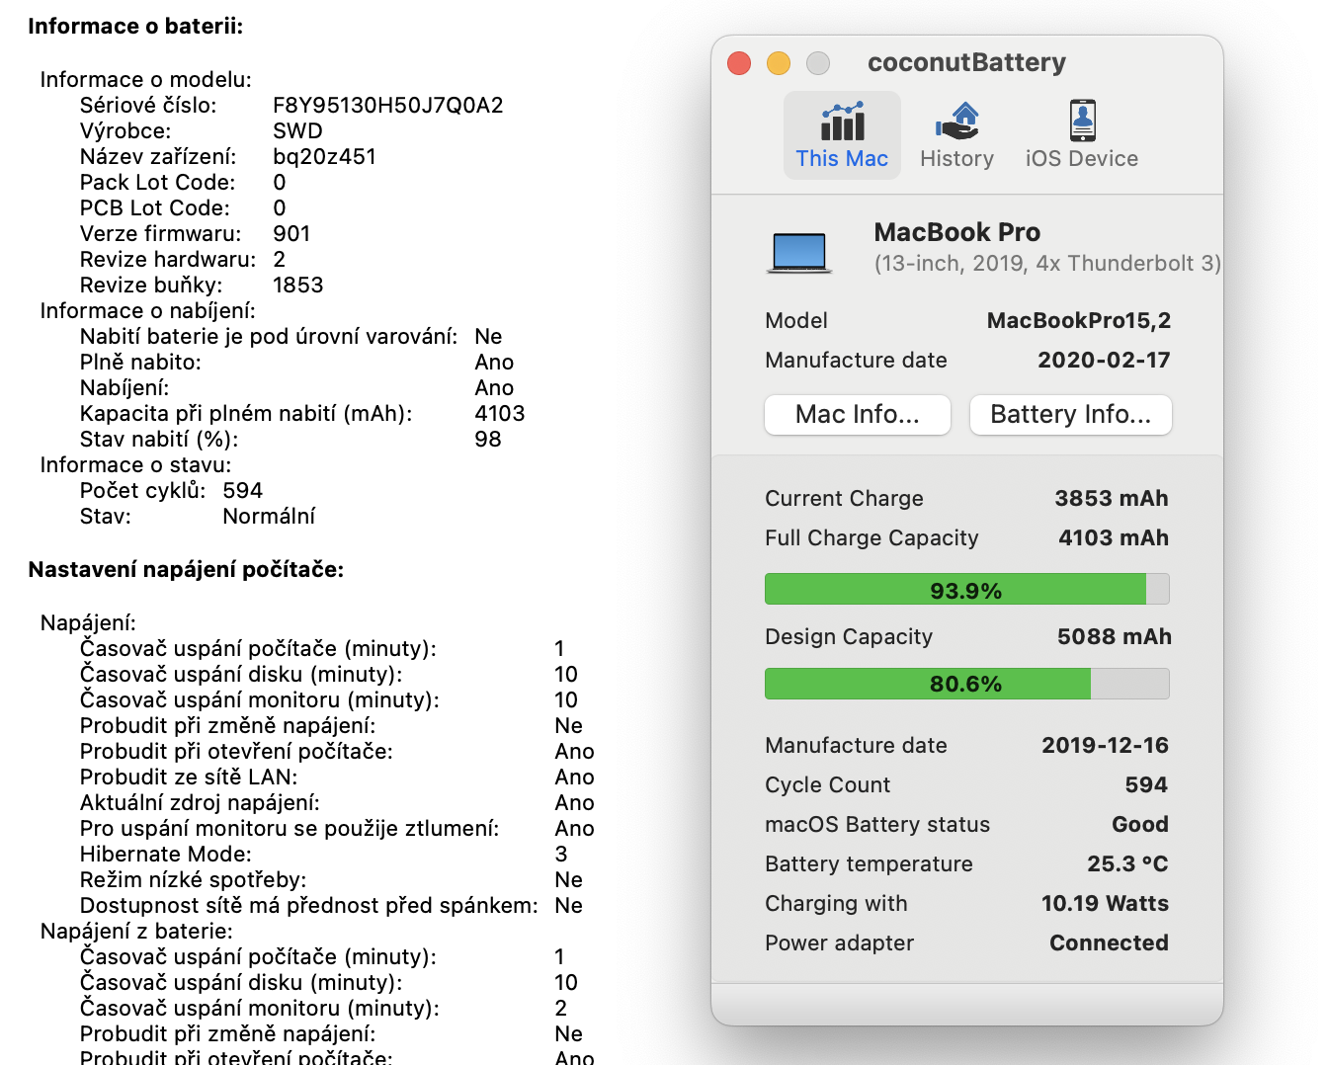Viewport: 1328px width, 1065px height.
Task: Click the manufacturer value 'SWD'
Action: [x=297, y=131]
